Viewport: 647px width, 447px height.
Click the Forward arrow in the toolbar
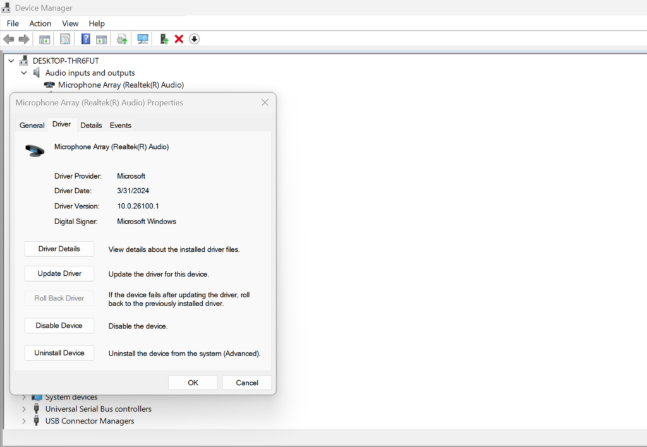[24, 39]
